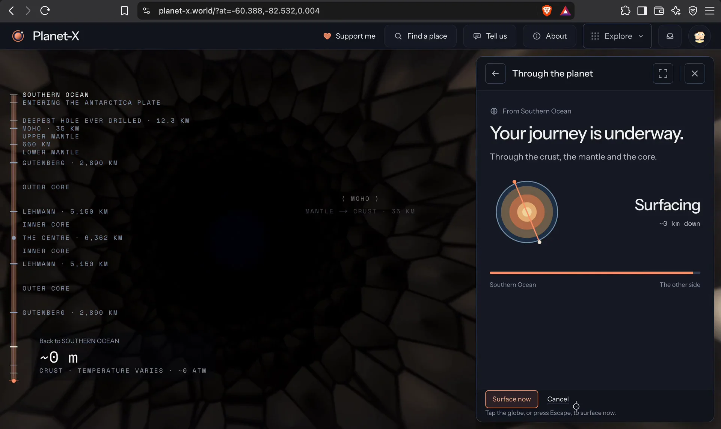Select THE CENTRE · 6,362 KM marker
721x429 pixels.
click(x=72, y=238)
